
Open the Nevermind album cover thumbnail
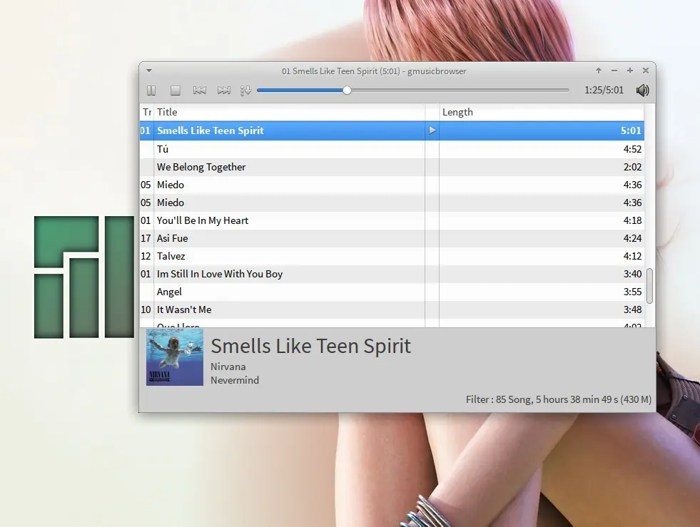coord(175,357)
